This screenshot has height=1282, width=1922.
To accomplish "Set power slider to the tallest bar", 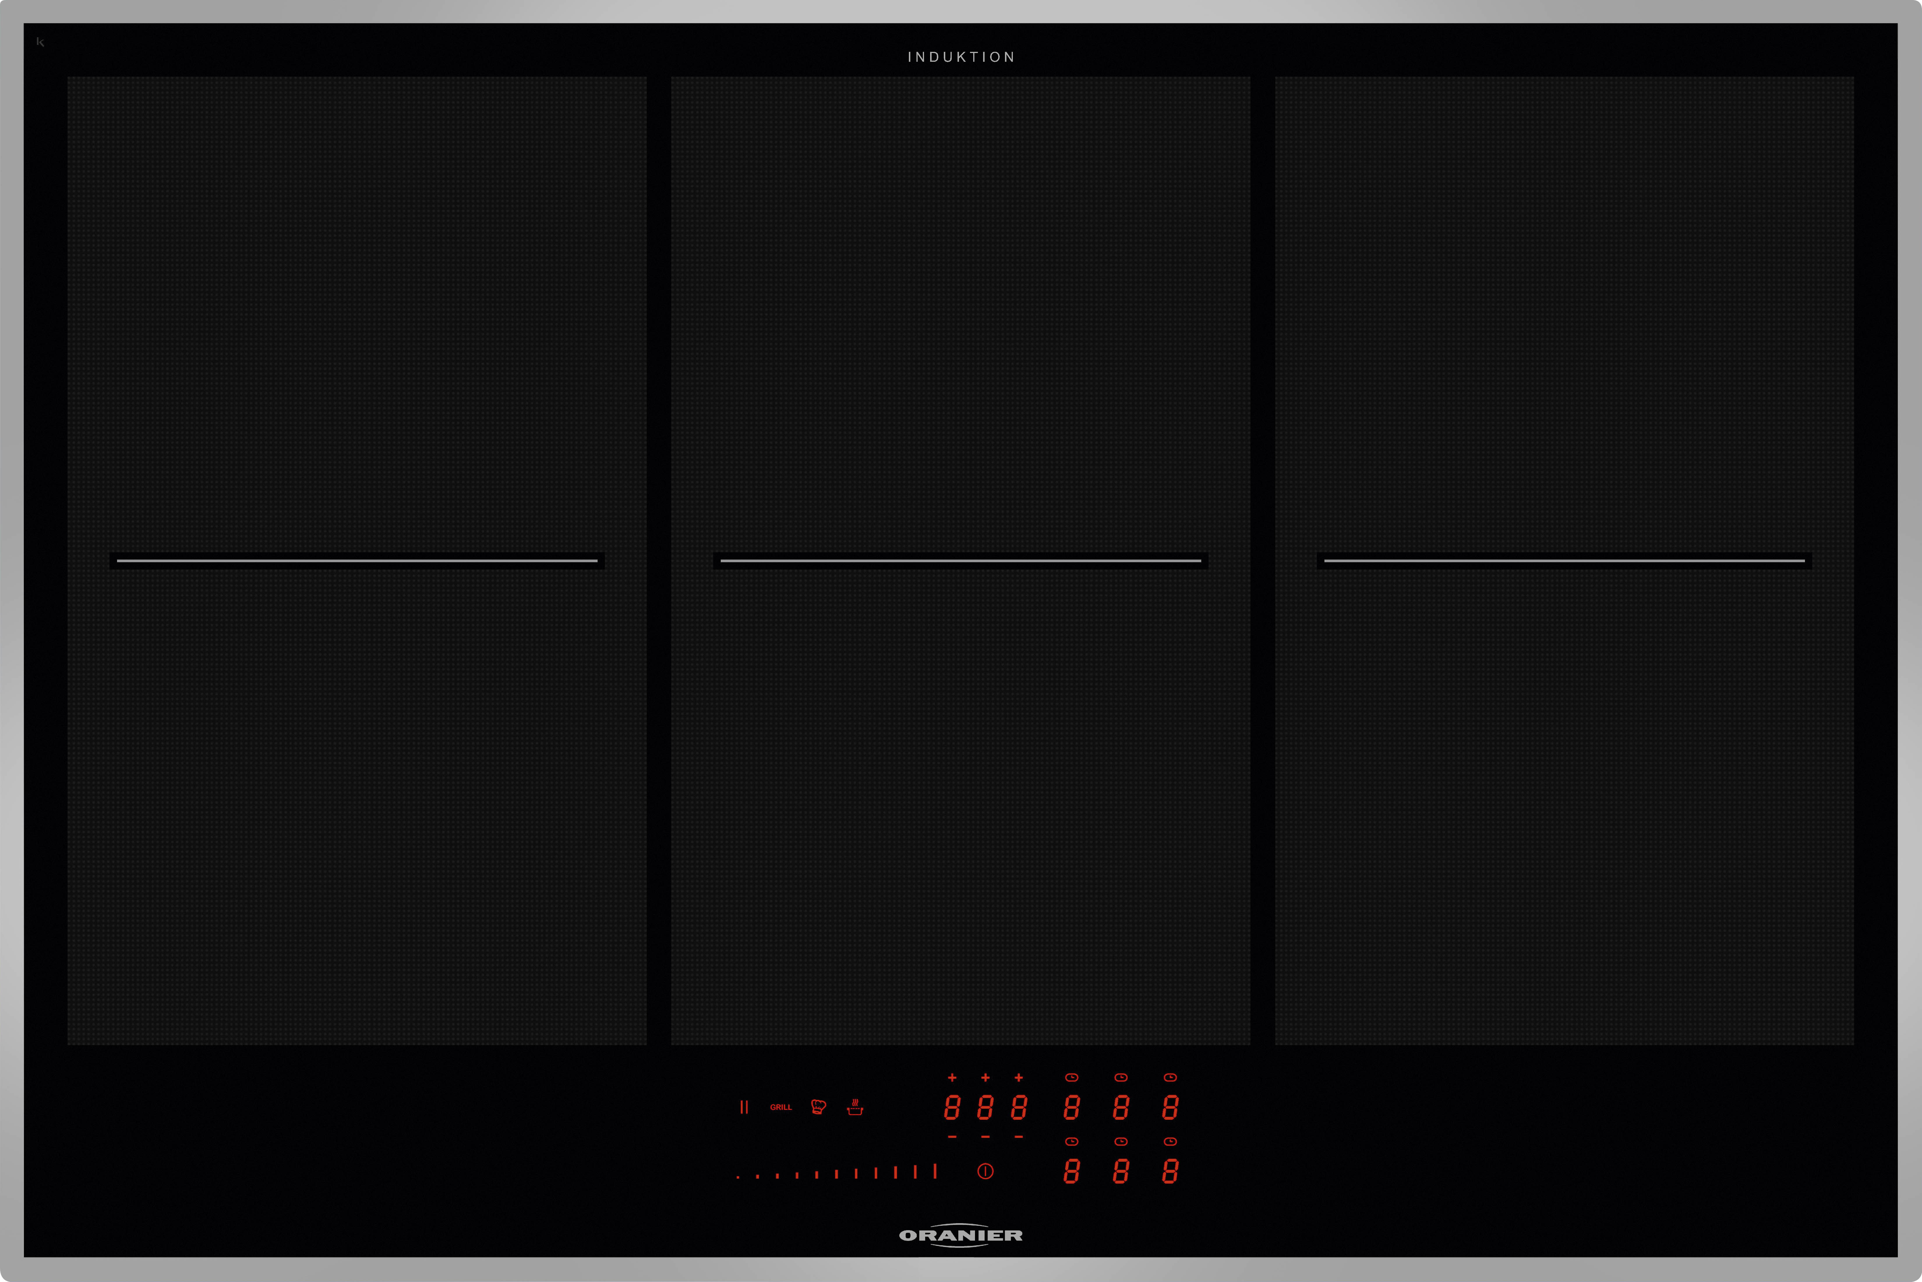I will click(935, 1172).
